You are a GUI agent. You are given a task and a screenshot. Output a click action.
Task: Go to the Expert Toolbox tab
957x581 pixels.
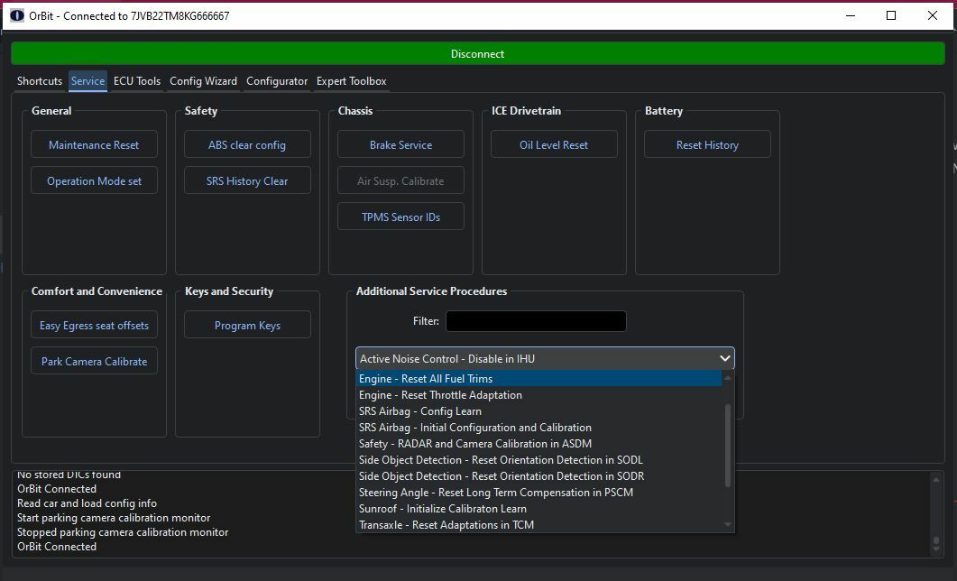coord(351,81)
